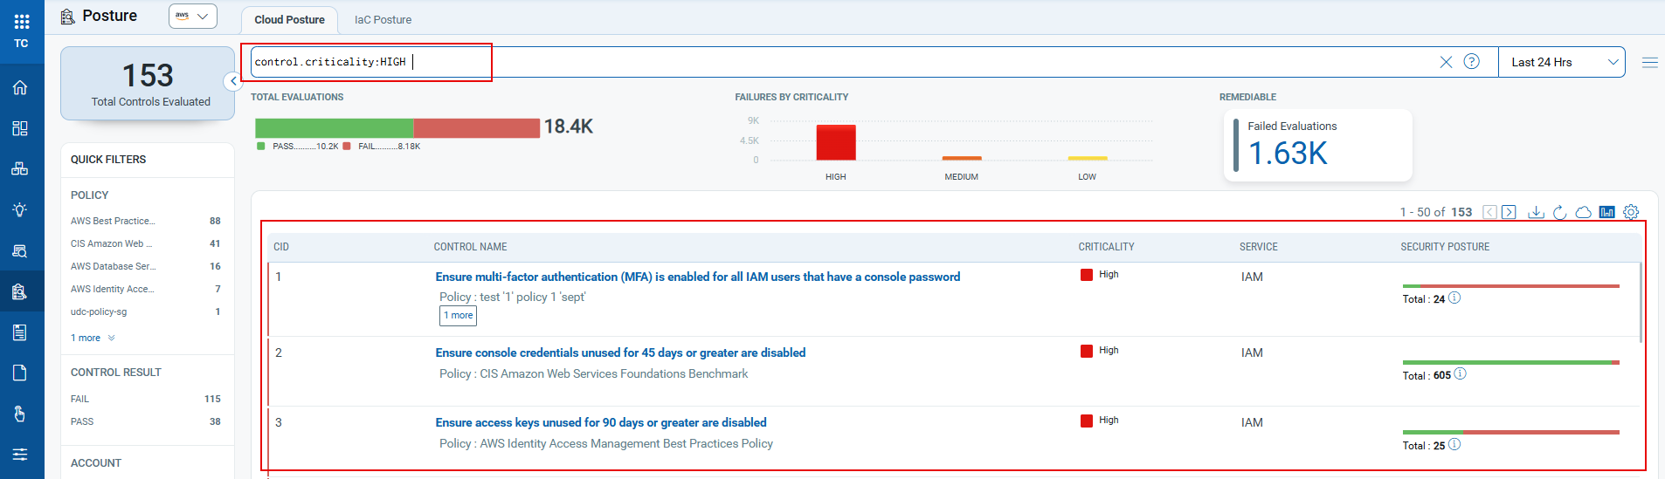
Task: Open the Last 24 Hrs time dropdown
Action: (x=1561, y=62)
